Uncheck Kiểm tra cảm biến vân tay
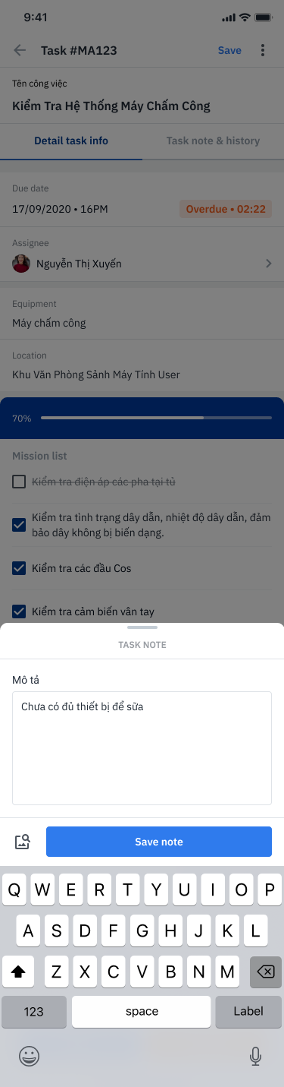 [20, 611]
